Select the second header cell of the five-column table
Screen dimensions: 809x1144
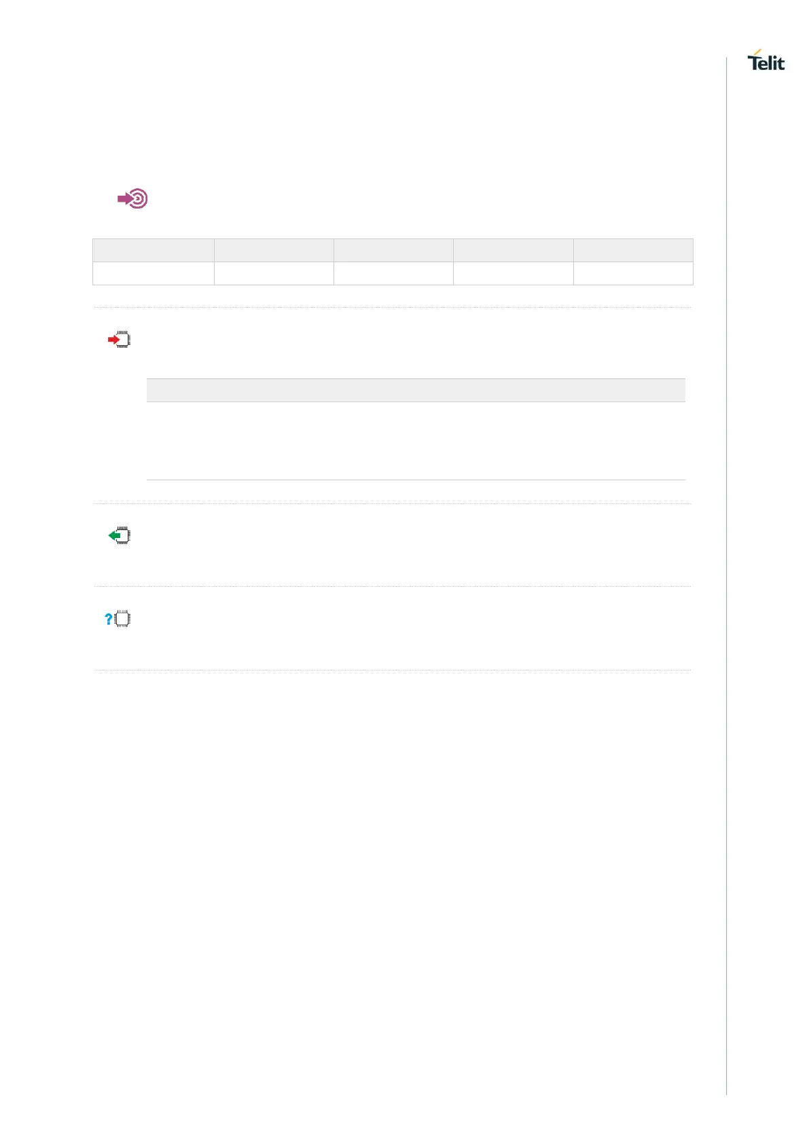[274, 250]
